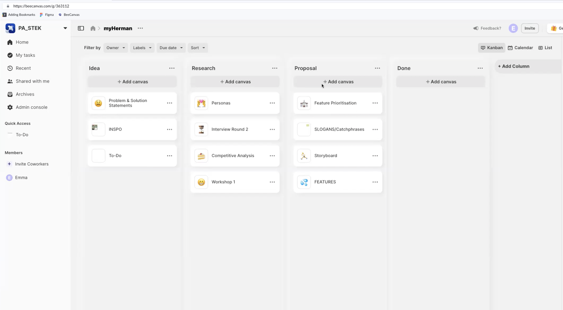Select My tasks in sidebar
The height and width of the screenshot is (310, 563).
pos(25,55)
